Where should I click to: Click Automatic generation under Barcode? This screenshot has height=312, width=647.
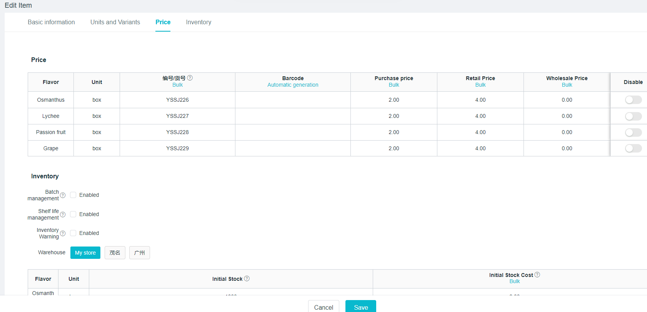click(293, 85)
